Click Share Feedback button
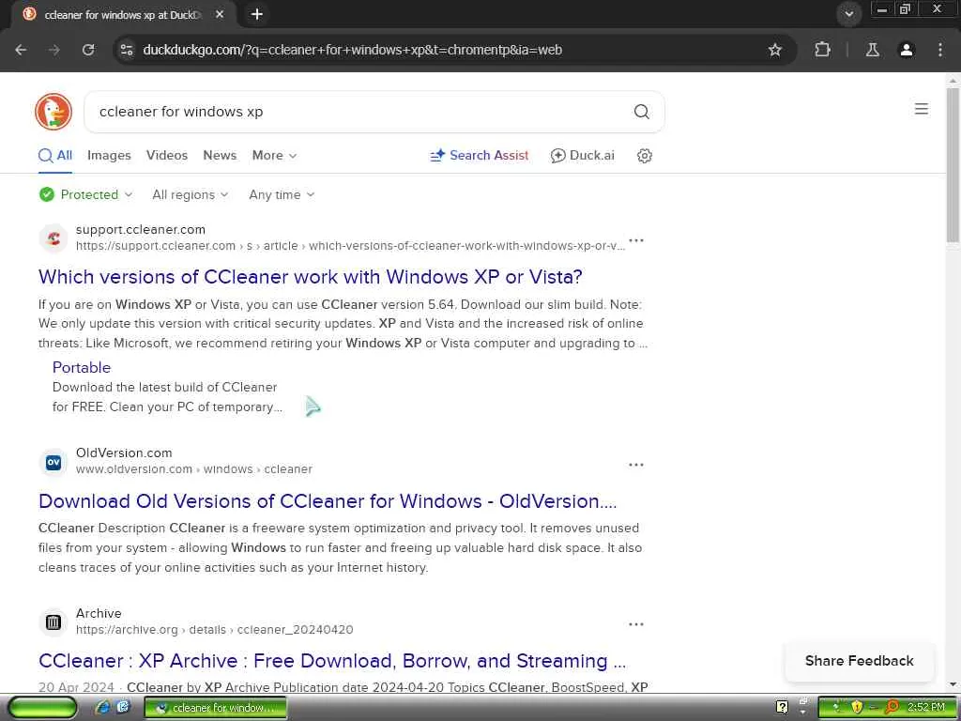Image resolution: width=961 pixels, height=721 pixels. [x=859, y=661]
